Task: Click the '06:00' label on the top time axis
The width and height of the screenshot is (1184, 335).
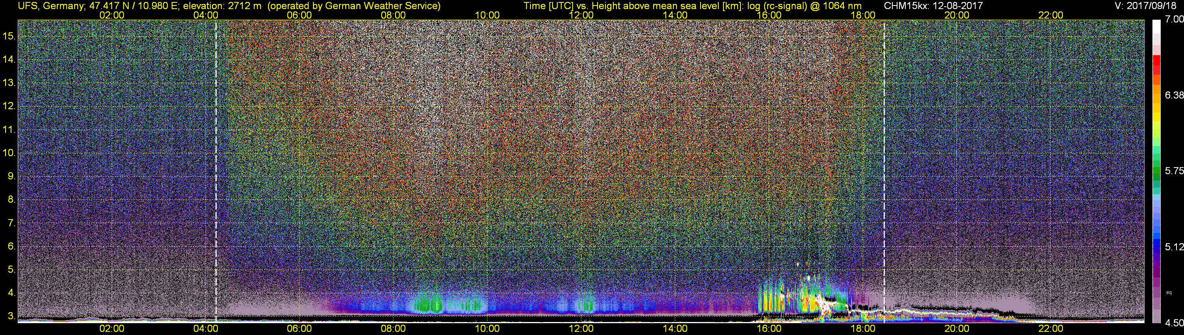Action: tap(299, 15)
